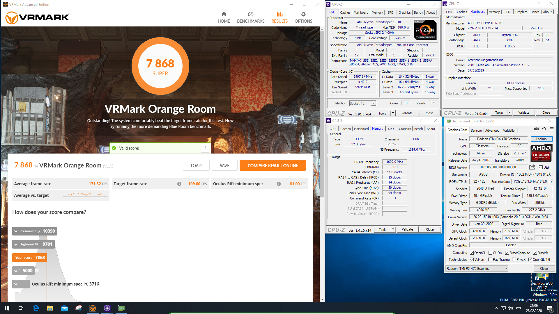Open VRMark BENCHMARKS gauge icon
Screen dimensions: 559x314
251,14
